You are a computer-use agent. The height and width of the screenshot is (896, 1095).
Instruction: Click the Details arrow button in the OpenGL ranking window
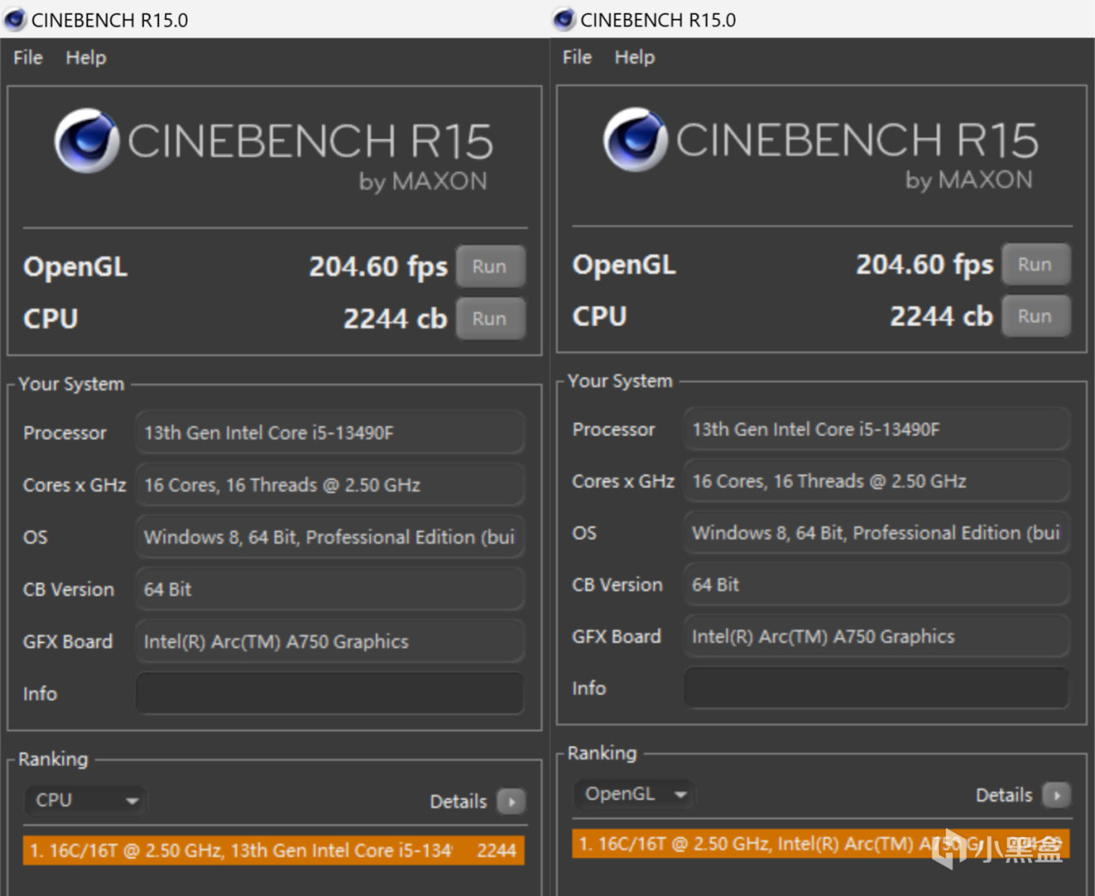[1057, 795]
